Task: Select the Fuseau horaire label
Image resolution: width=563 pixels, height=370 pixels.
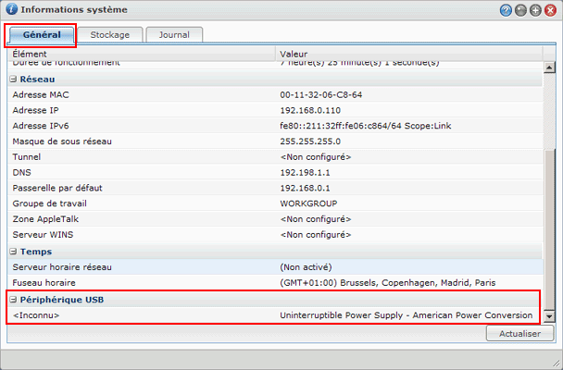Action: [x=44, y=282]
